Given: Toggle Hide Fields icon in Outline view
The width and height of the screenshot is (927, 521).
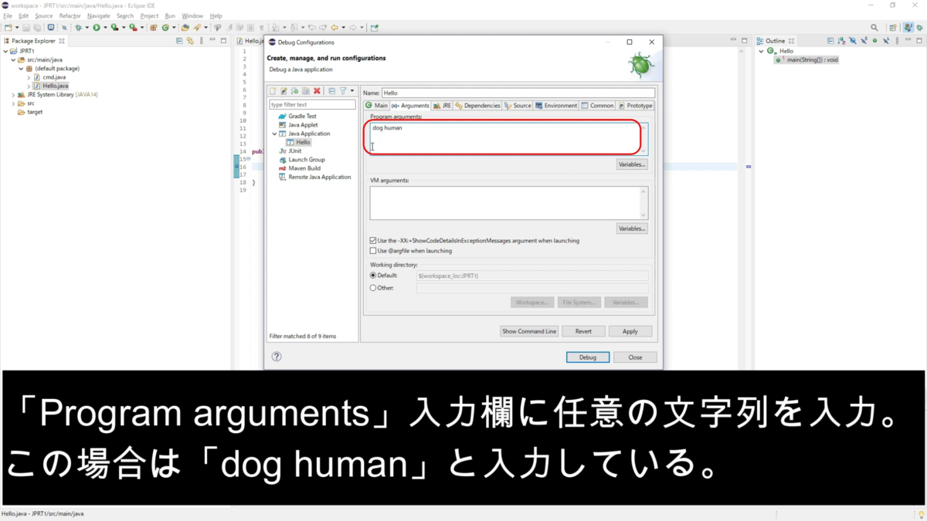Looking at the screenshot, I should click(x=853, y=41).
